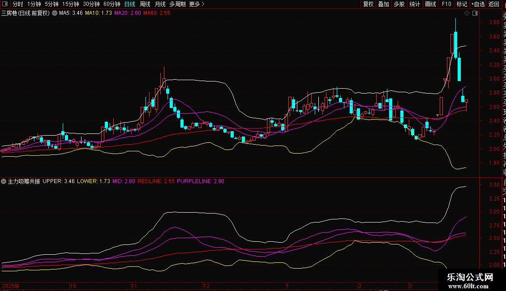Click the diamond icon above the price axis
Image resolution: width=506 pixels, height=291 pixels.
pyautogui.click(x=467, y=13)
